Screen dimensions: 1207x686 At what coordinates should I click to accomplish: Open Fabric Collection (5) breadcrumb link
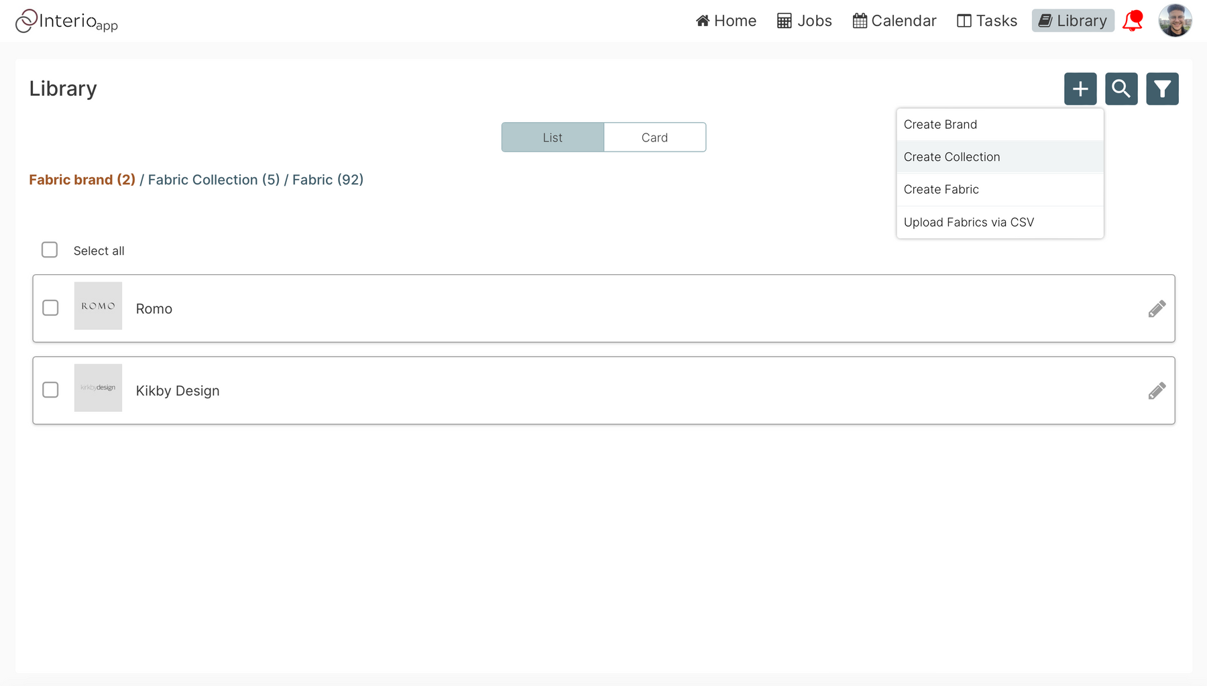click(214, 180)
